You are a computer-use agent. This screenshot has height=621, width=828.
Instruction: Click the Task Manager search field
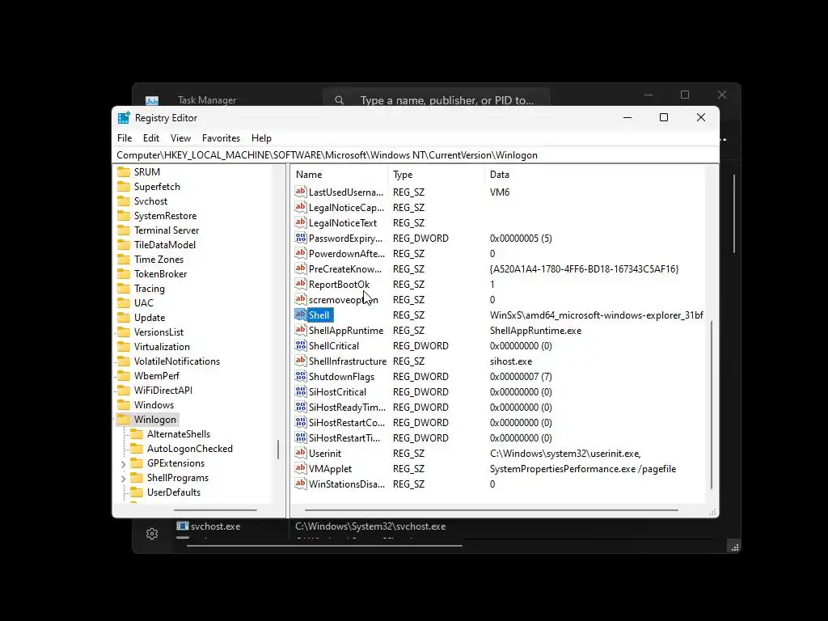[x=437, y=99]
